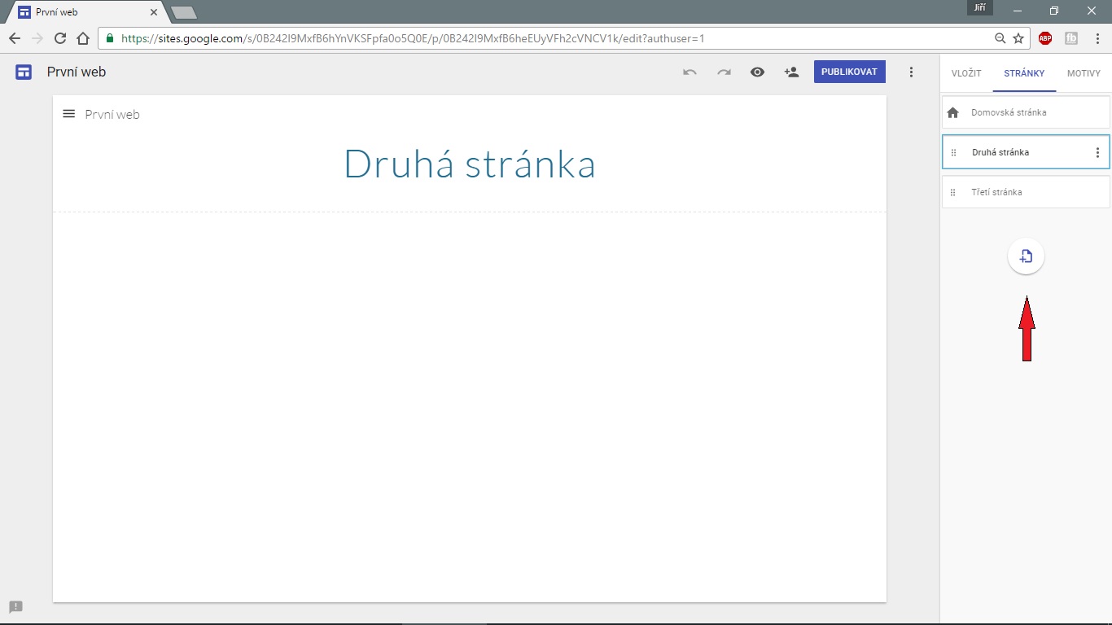Undo the last action
1112x625 pixels.
coord(690,72)
